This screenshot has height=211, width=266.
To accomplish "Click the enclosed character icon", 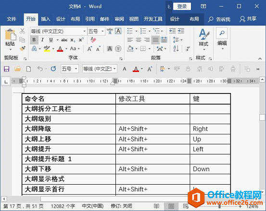I will pos(118,49).
